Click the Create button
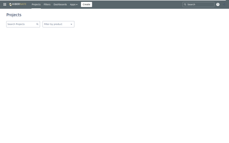The image size is (229, 143). coord(87,5)
